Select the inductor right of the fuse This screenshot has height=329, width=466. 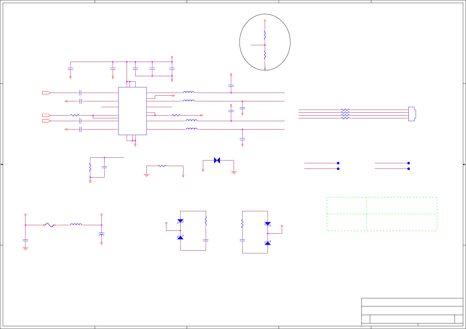[76, 224]
